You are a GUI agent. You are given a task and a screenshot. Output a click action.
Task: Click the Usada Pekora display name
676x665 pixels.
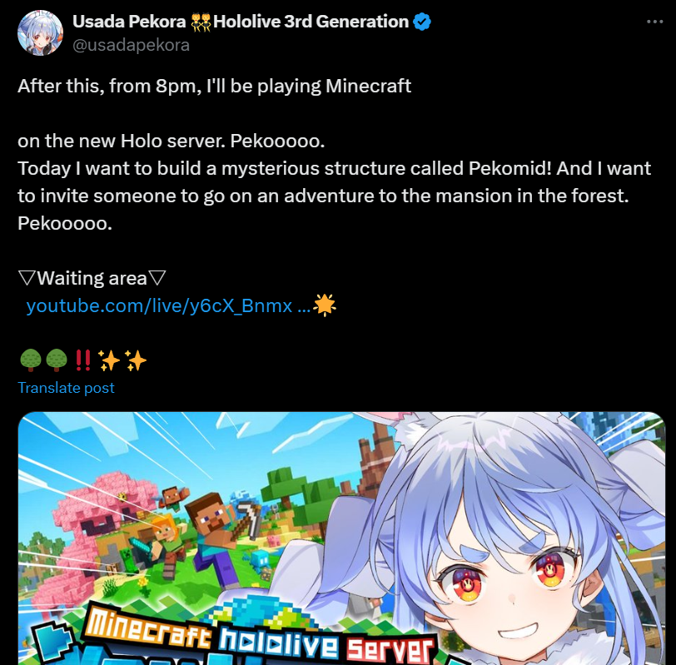129,22
